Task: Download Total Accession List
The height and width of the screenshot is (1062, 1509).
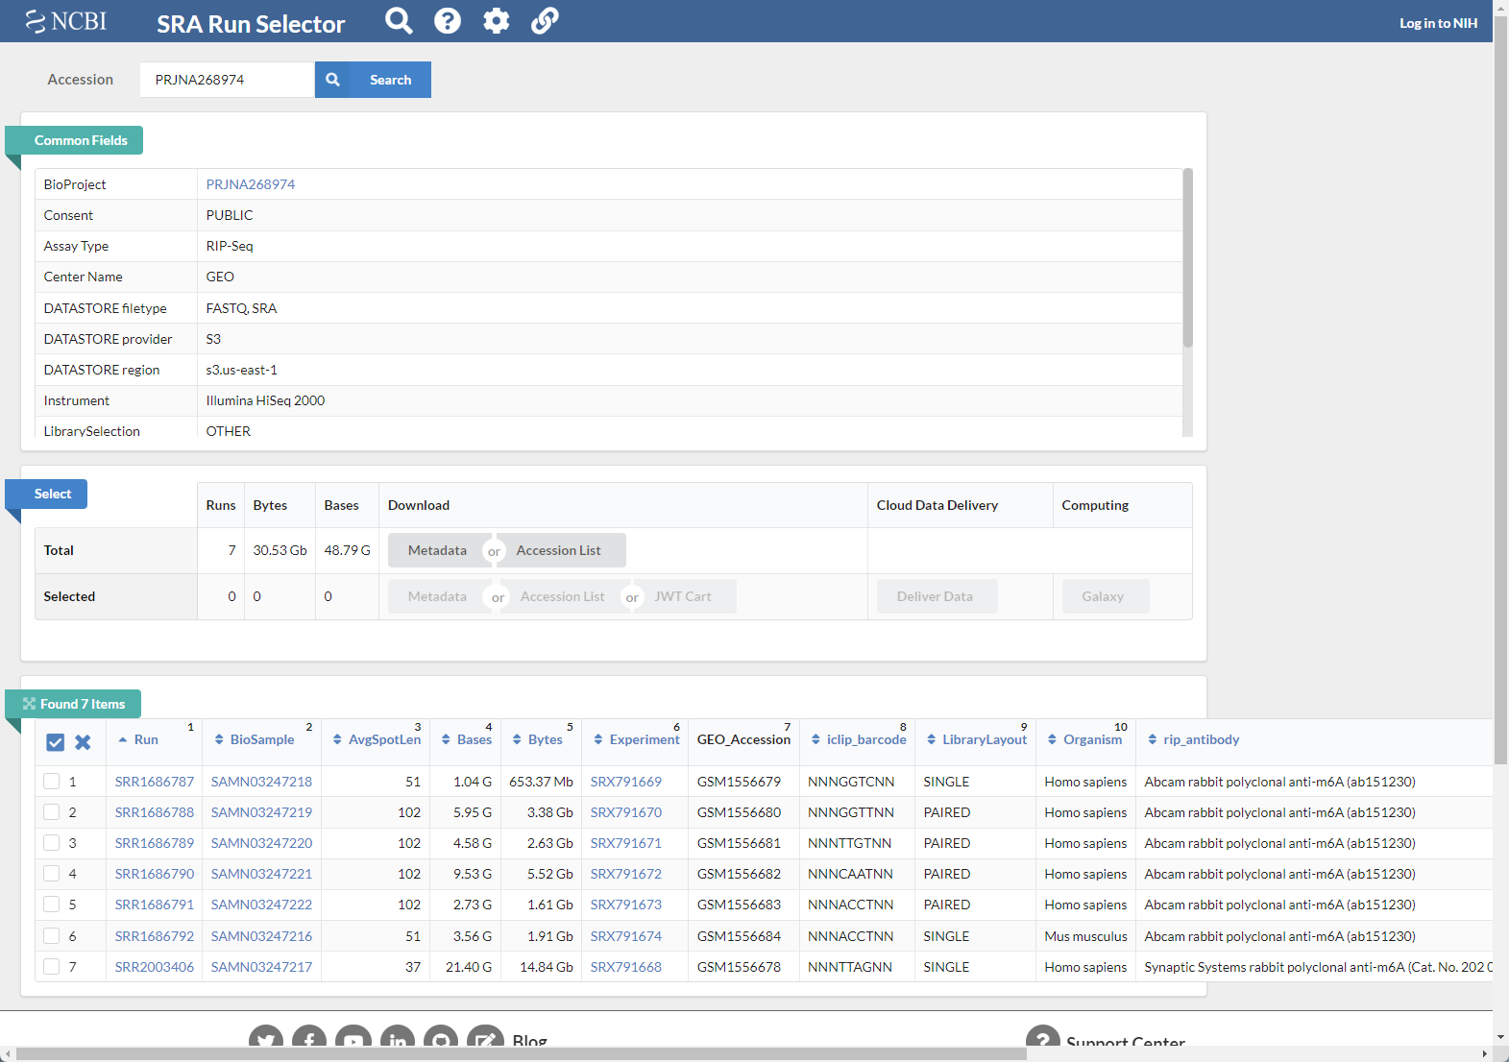Action: (x=559, y=550)
